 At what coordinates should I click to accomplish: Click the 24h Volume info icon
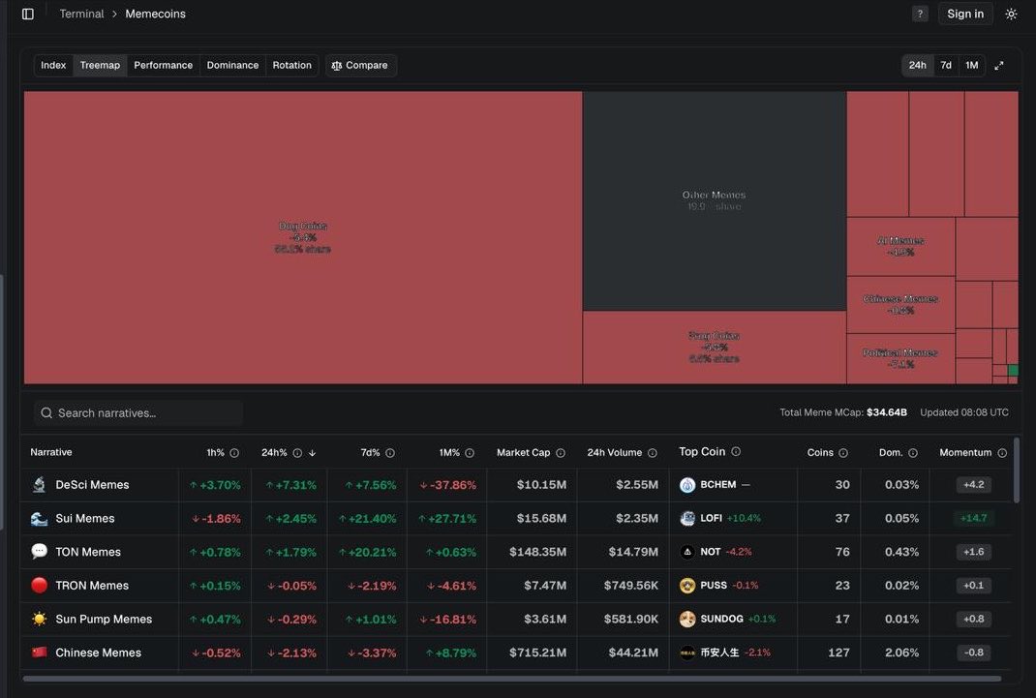(x=653, y=453)
